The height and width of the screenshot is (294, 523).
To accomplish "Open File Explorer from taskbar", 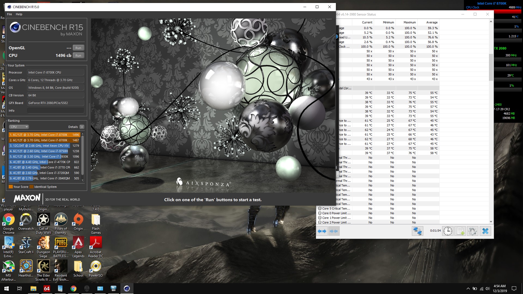I will coord(33,289).
